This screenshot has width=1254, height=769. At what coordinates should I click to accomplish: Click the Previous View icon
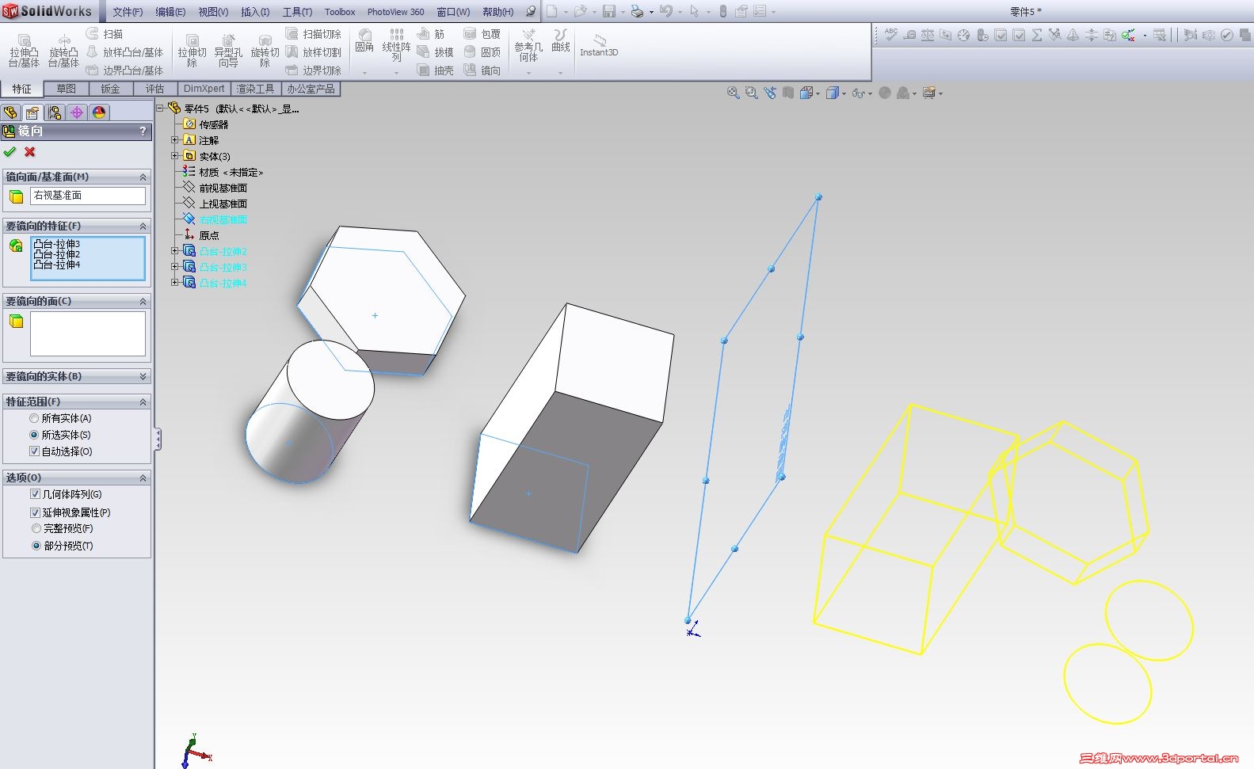(x=770, y=93)
